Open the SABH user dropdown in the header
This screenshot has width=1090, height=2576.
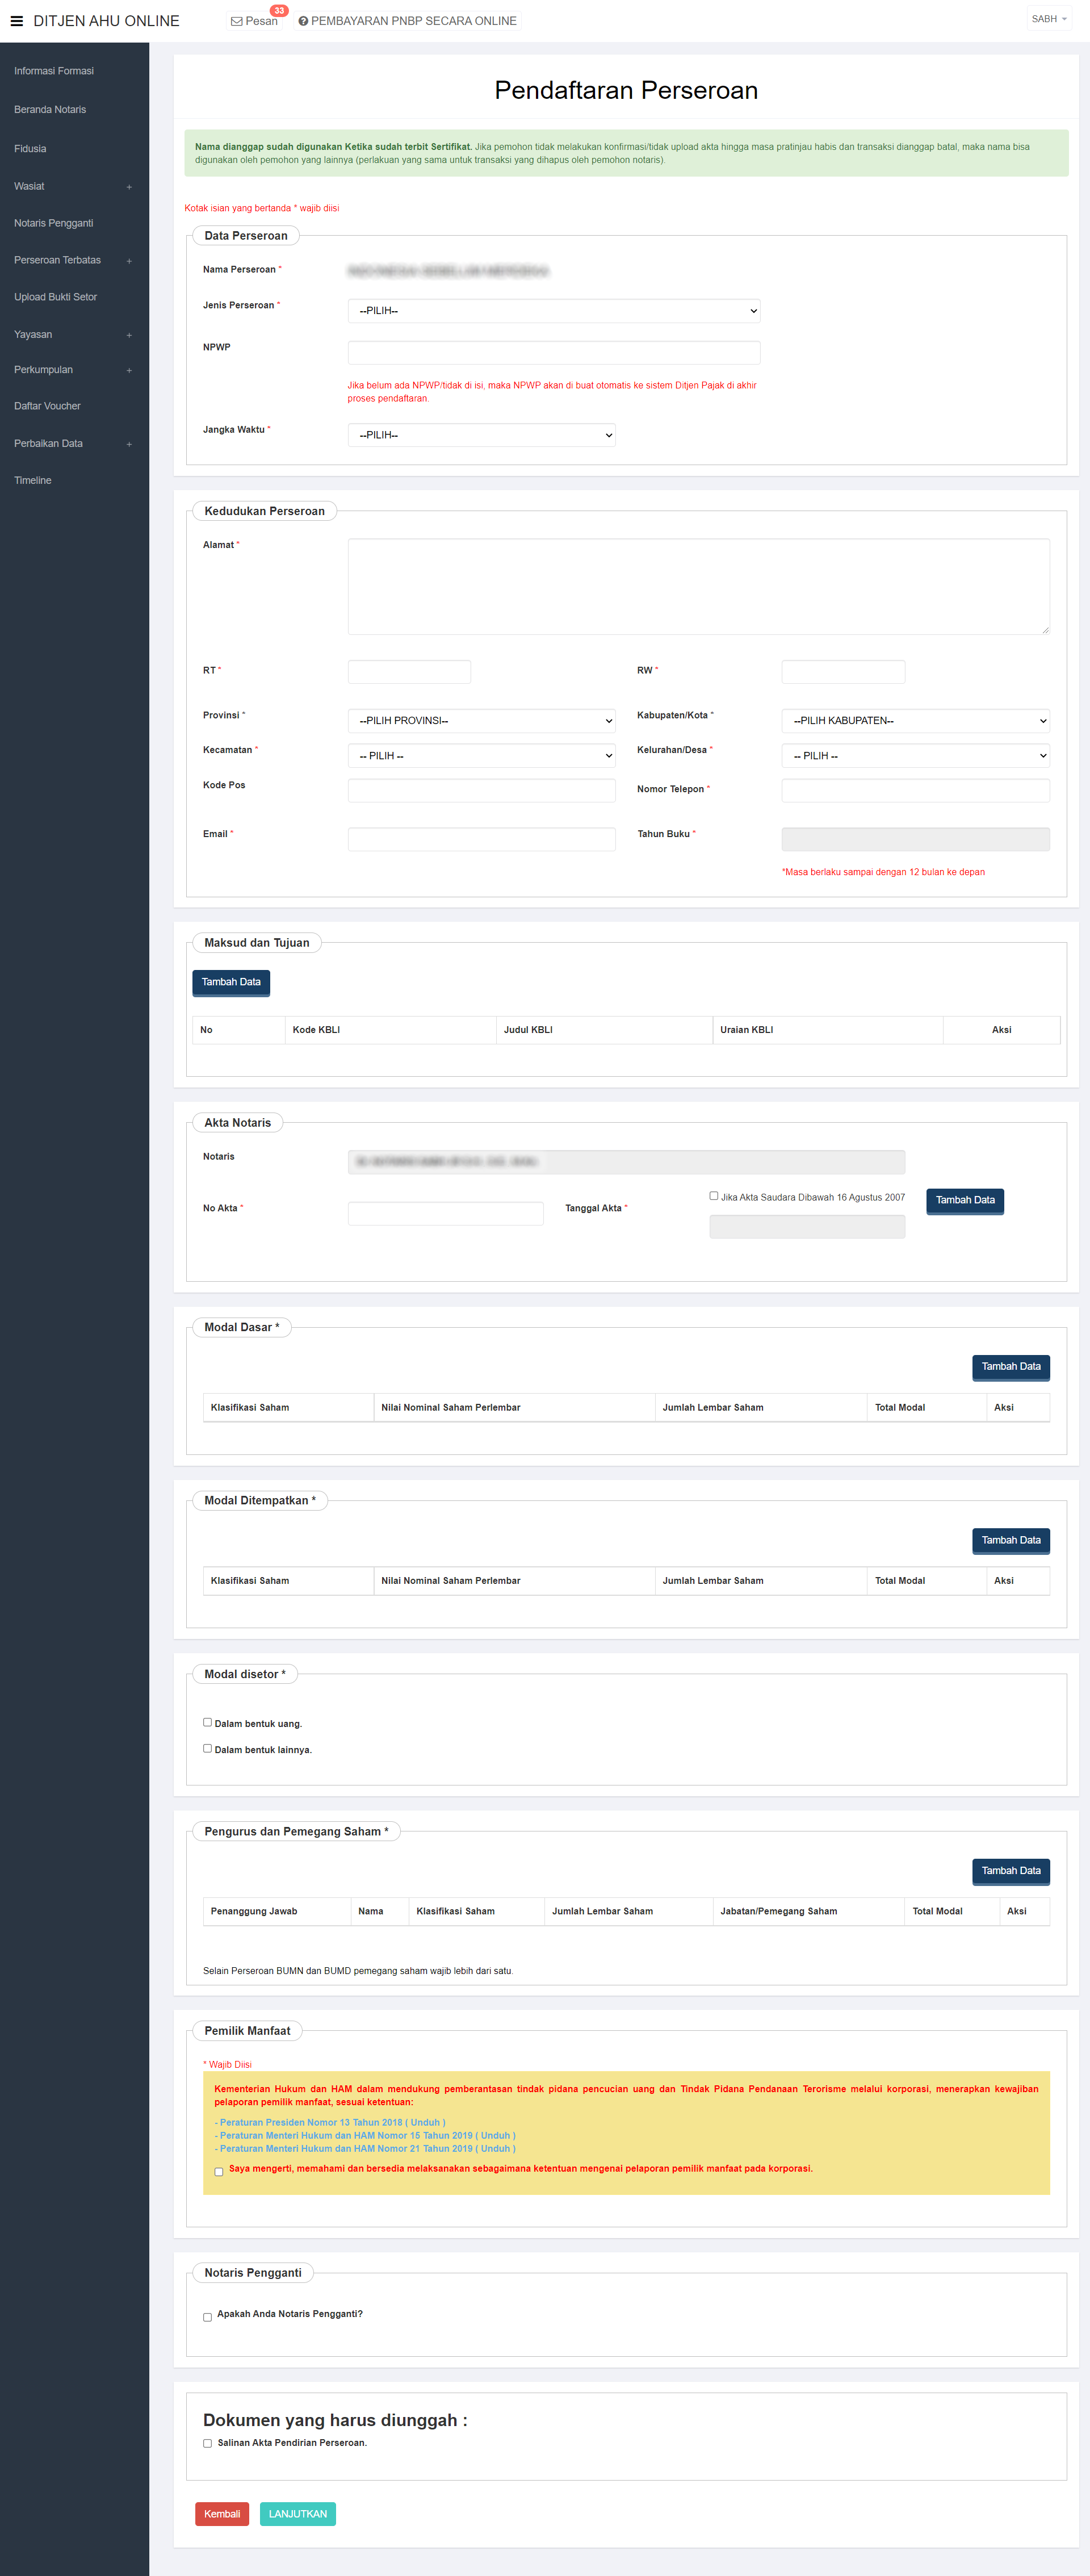1048,19
